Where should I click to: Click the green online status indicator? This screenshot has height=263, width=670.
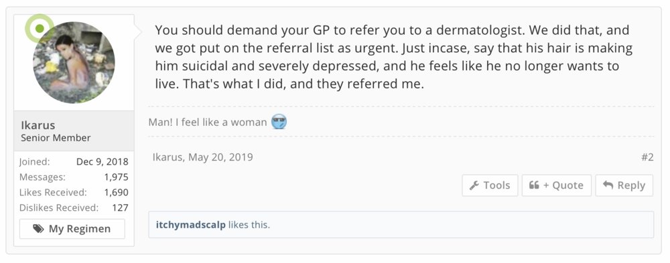tap(40, 29)
